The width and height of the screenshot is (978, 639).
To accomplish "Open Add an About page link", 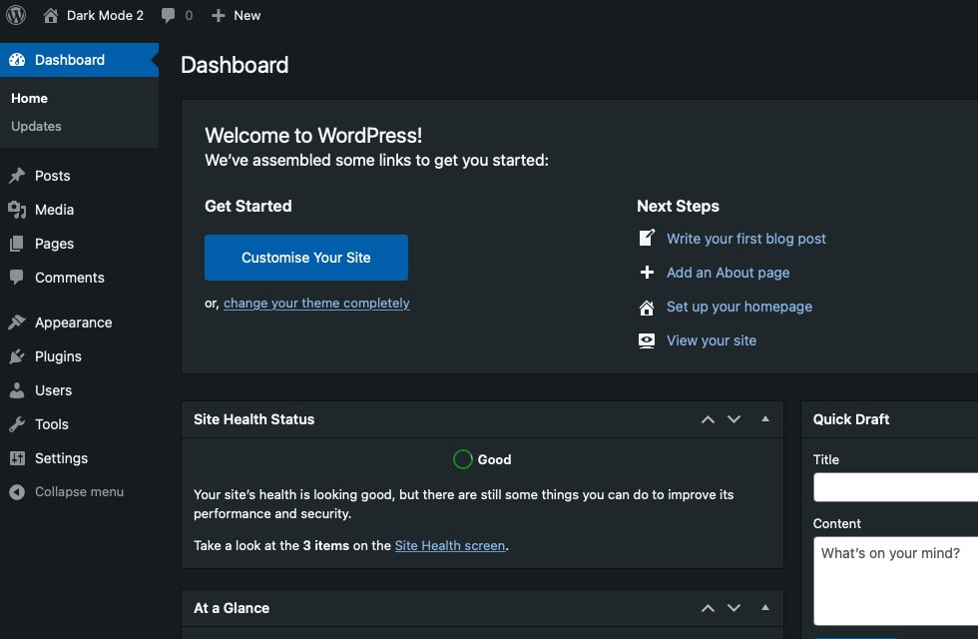I will coord(728,273).
